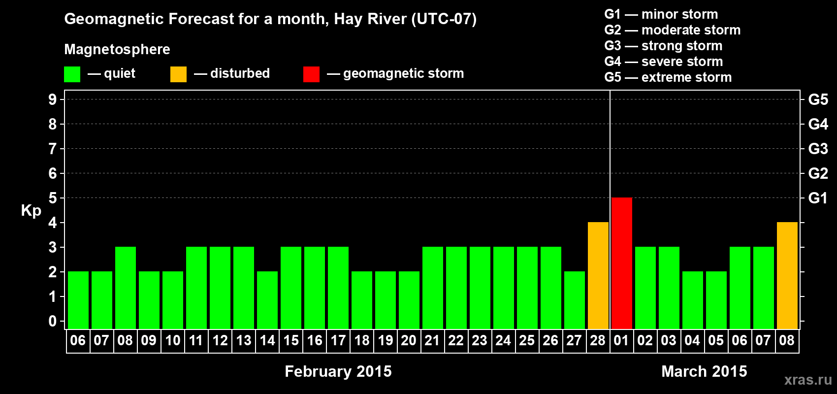Click date cell '05' on the date axis
The image size is (837, 394).
[716, 341]
